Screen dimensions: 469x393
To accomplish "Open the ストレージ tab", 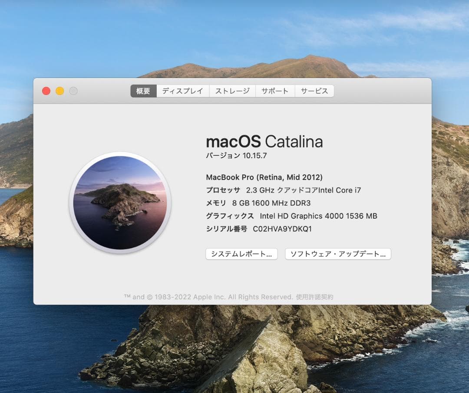I will (x=232, y=91).
